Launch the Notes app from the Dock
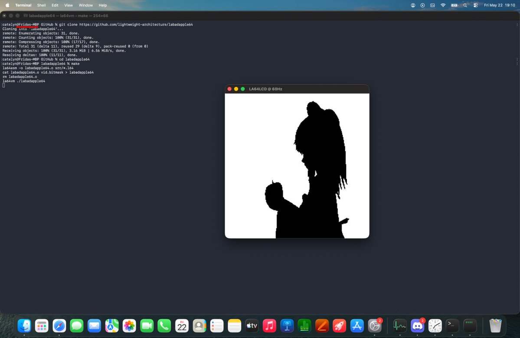Screen dimensions: 520x338 [x=235, y=326]
